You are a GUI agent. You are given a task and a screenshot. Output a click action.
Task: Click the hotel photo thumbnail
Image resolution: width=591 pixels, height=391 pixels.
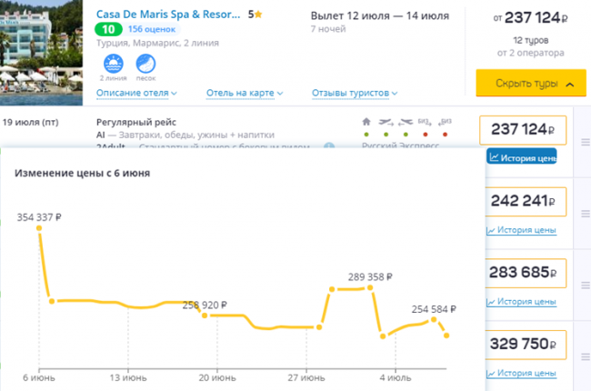coord(41,49)
